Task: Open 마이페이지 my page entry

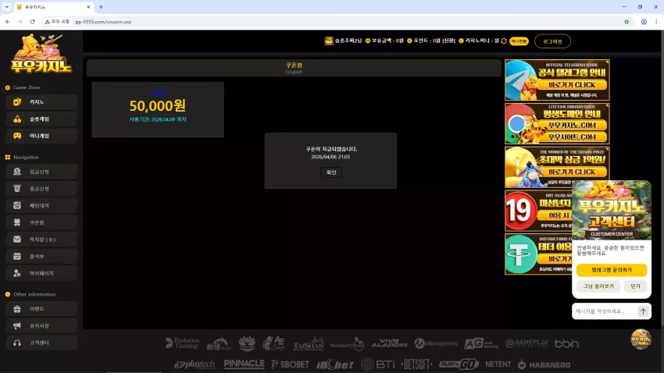Action: tap(41, 273)
